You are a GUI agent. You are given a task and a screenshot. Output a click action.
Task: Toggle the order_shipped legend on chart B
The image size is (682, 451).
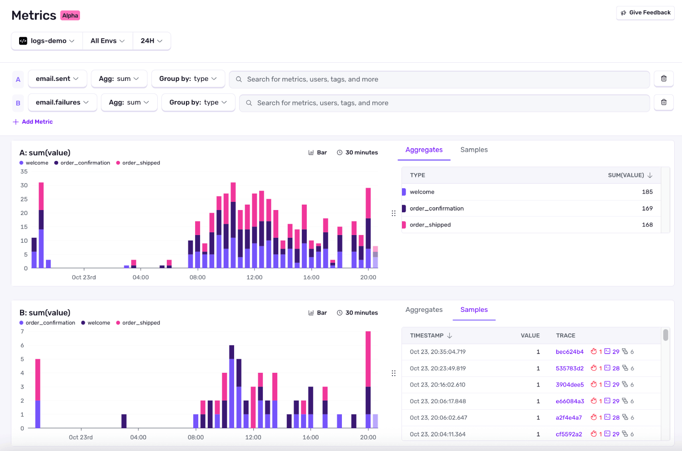pyautogui.click(x=138, y=323)
